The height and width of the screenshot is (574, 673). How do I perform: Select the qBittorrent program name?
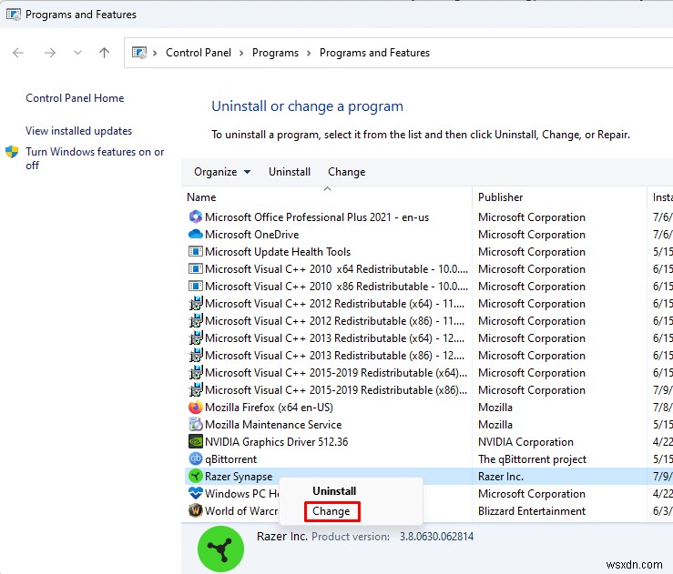pos(231,459)
